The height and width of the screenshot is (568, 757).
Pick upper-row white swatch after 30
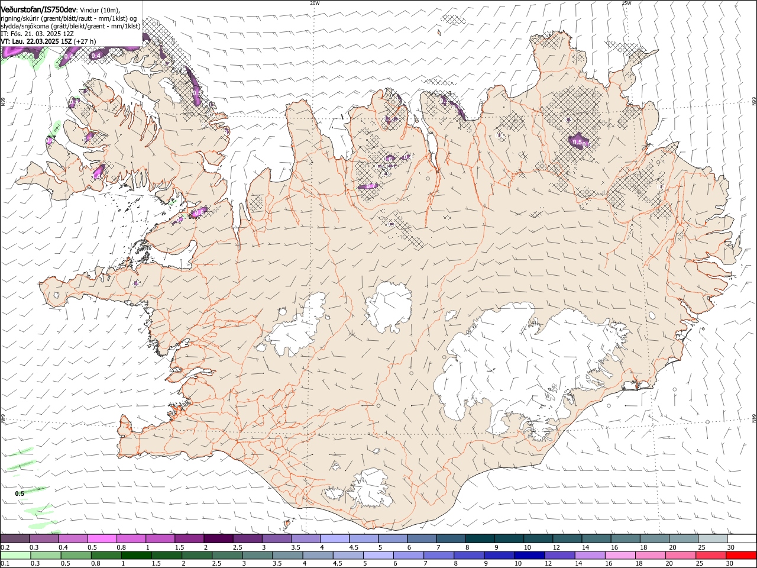click(742, 539)
